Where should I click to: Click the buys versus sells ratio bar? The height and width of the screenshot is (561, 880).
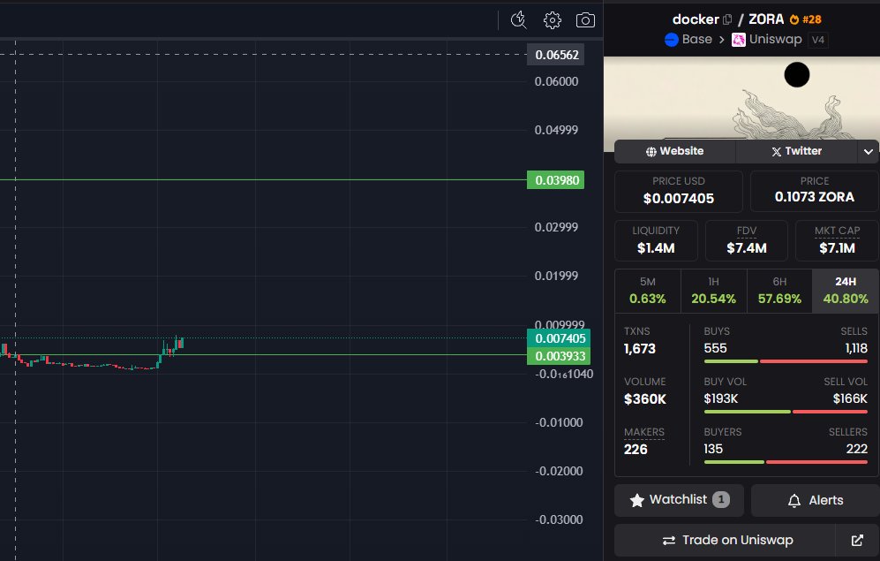tap(786, 361)
